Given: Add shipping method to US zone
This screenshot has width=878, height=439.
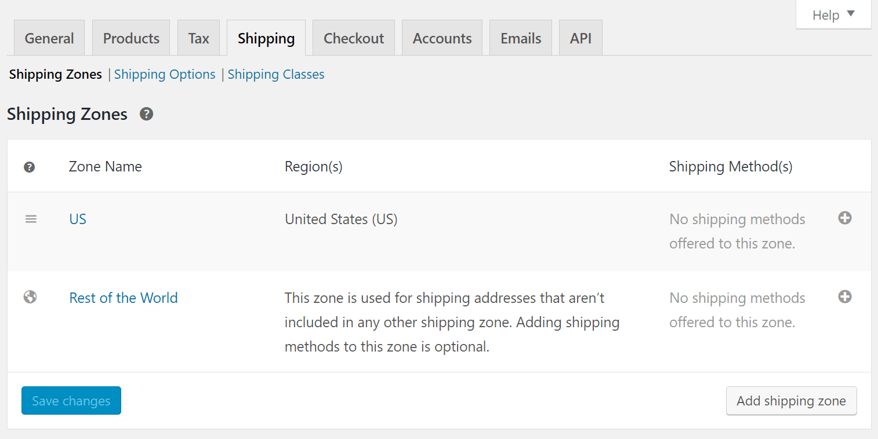Looking at the screenshot, I should pyautogui.click(x=845, y=218).
